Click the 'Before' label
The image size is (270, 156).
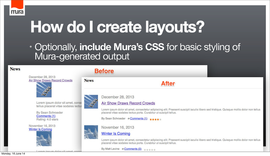tap(104, 71)
